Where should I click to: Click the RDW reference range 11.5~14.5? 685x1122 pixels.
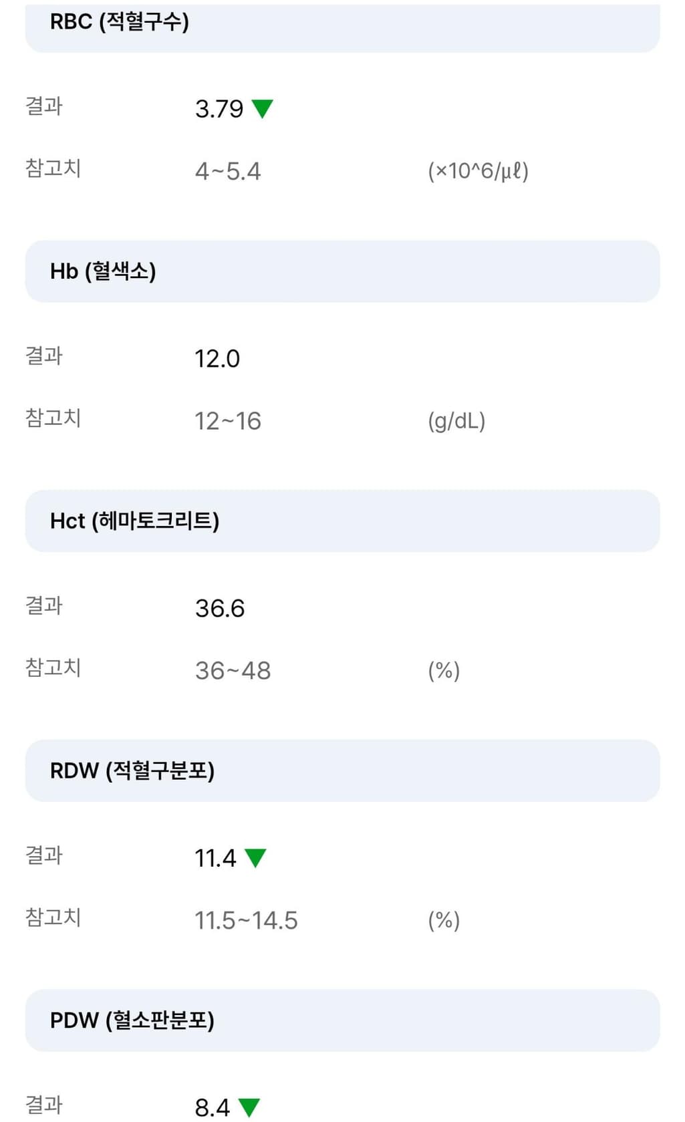246,920
